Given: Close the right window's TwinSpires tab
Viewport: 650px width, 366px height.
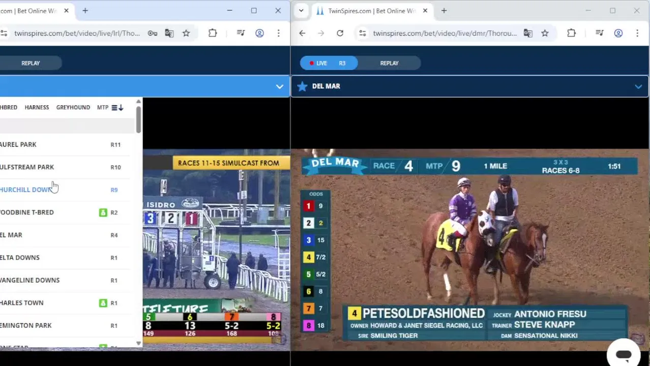Looking at the screenshot, I should click(425, 11).
